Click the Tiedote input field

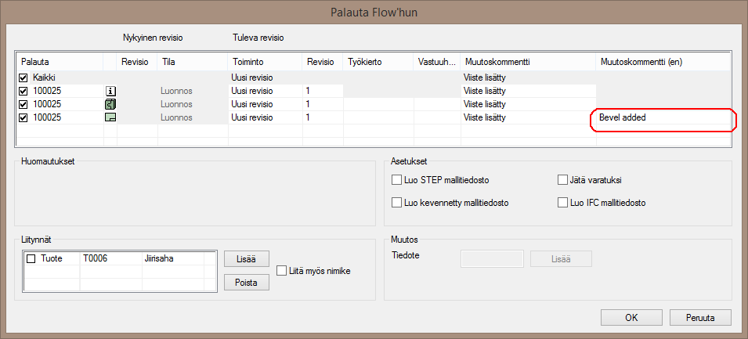tap(492, 258)
